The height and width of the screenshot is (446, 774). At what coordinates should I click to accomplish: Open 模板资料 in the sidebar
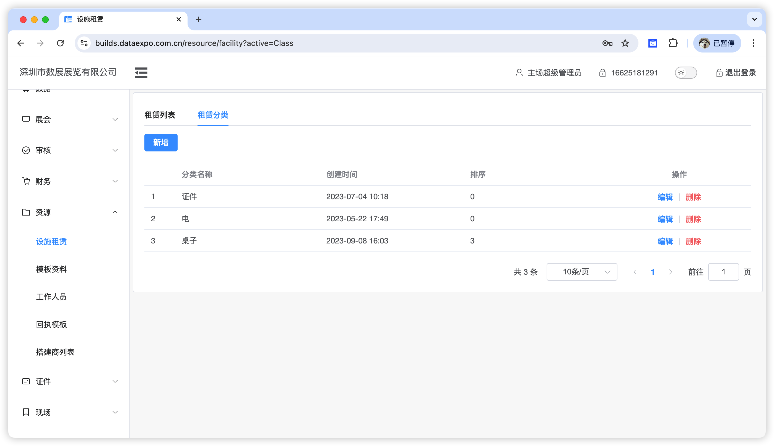tap(51, 269)
